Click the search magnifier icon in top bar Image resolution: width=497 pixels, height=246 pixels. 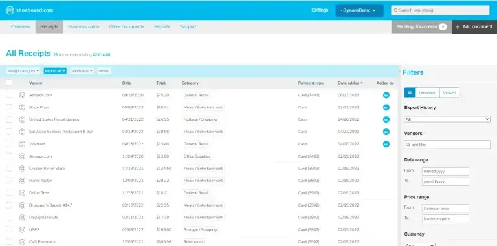click(x=395, y=10)
